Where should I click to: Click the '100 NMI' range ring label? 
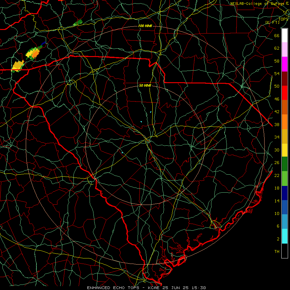pyautogui.click(x=145, y=26)
